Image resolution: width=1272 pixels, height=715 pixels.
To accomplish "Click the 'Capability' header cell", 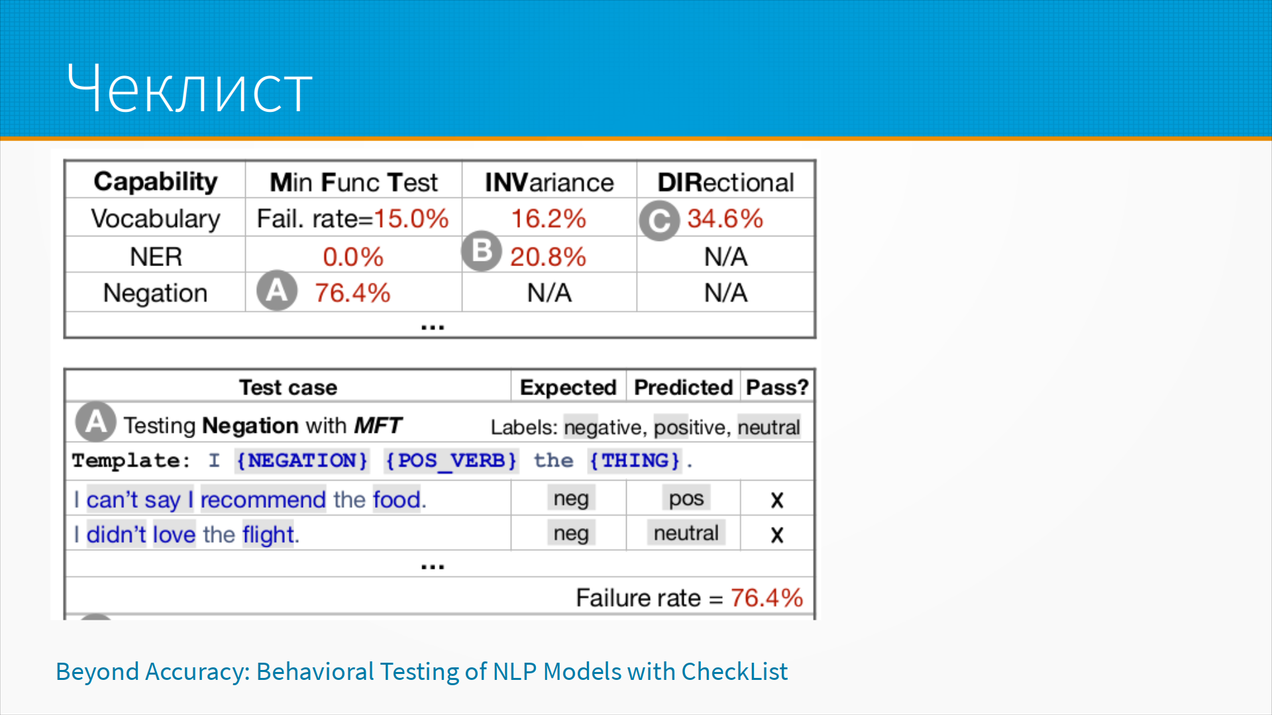I will click(x=156, y=181).
